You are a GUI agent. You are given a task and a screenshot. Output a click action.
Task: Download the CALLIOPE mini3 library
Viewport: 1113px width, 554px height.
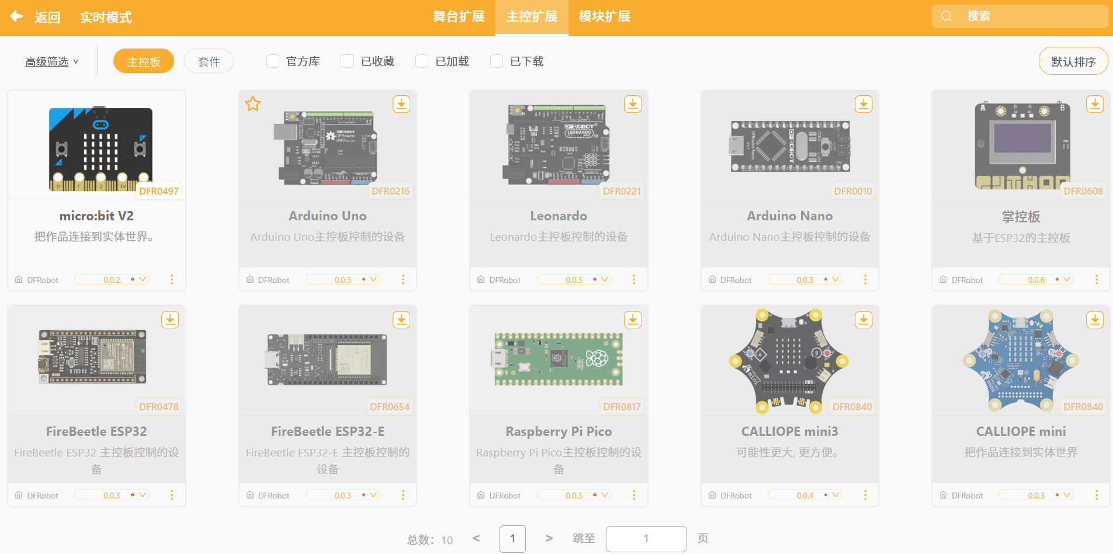(x=864, y=320)
